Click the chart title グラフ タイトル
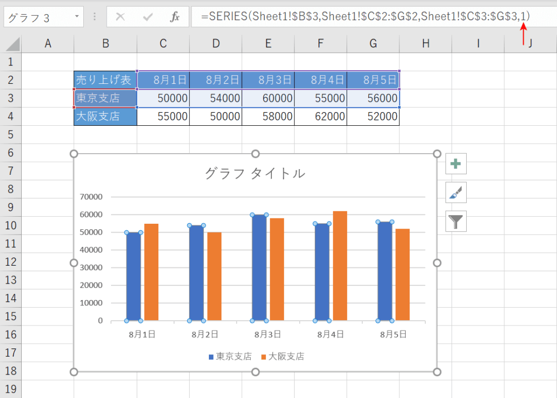Screen dimensions: 557x398 255,174
